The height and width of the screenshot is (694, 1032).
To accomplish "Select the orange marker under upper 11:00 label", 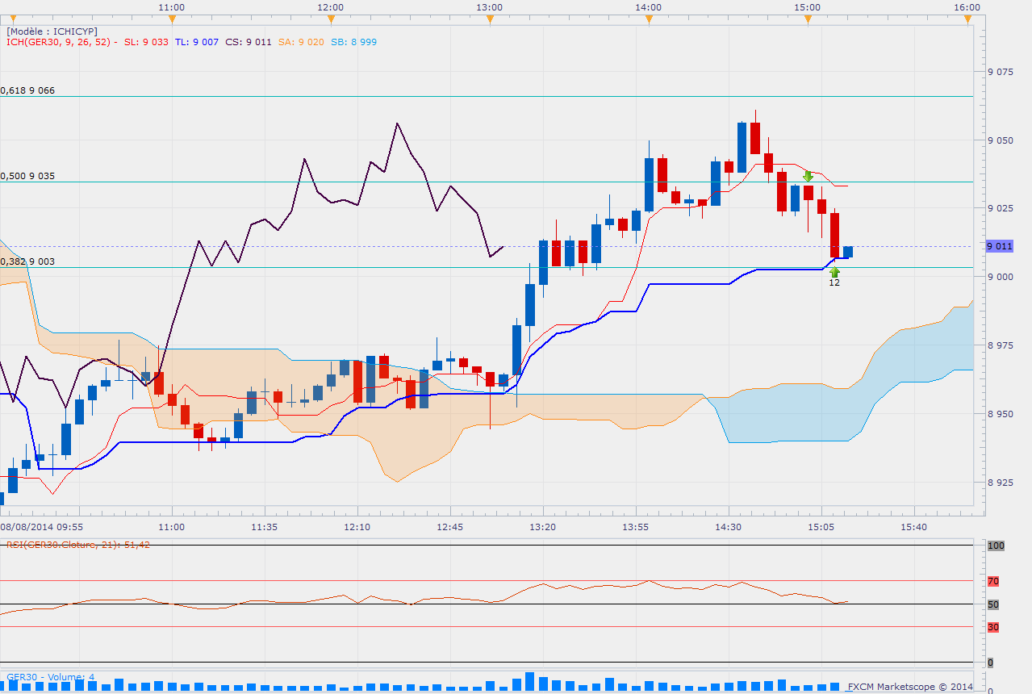I will [171, 18].
